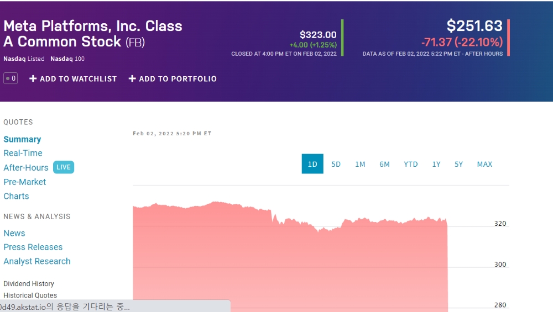Click the comment count bubble showing 0

coord(11,78)
